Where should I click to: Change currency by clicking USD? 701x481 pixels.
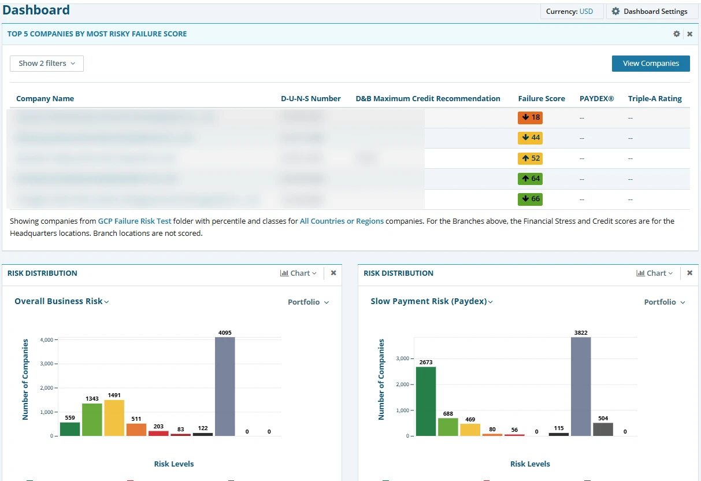(x=586, y=12)
